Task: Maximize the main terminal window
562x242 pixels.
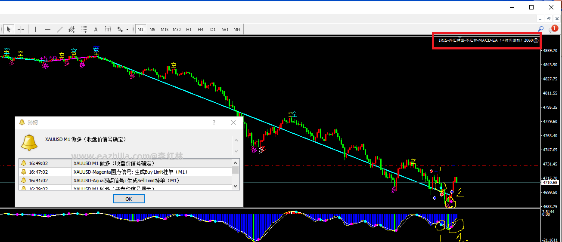Action: [531, 7]
